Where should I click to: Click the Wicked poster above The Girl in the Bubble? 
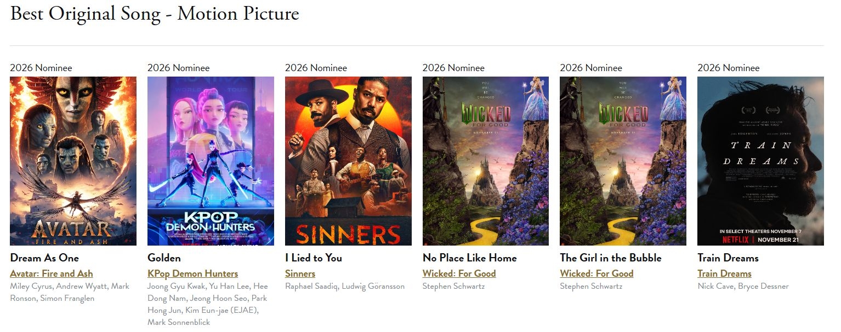(x=623, y=161)
